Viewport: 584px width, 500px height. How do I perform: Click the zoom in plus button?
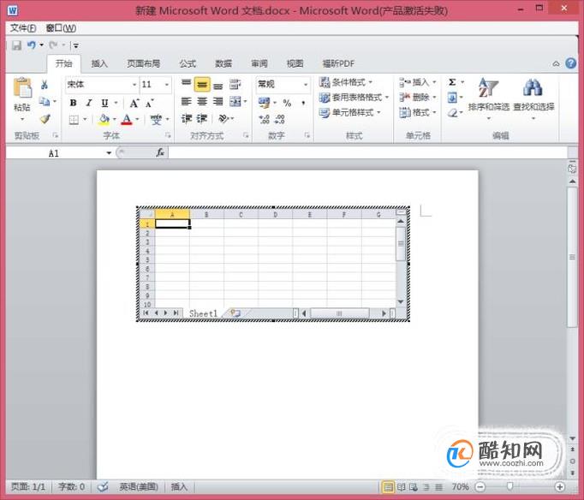click(559, 486)
